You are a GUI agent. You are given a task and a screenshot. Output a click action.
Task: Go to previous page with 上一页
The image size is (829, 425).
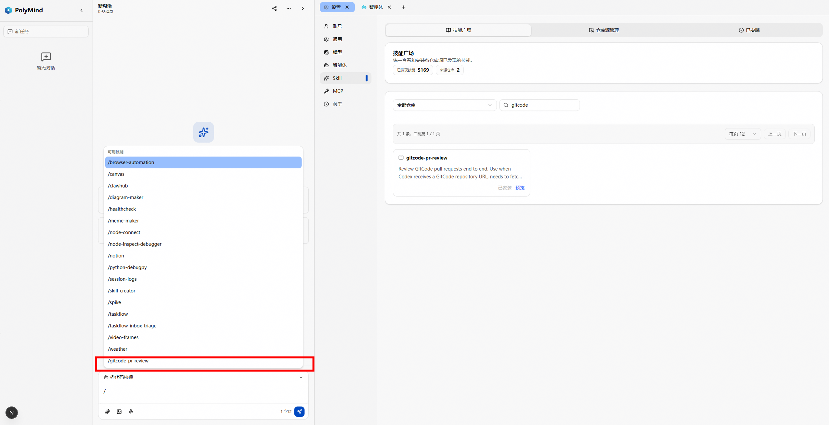click(774, 134)
